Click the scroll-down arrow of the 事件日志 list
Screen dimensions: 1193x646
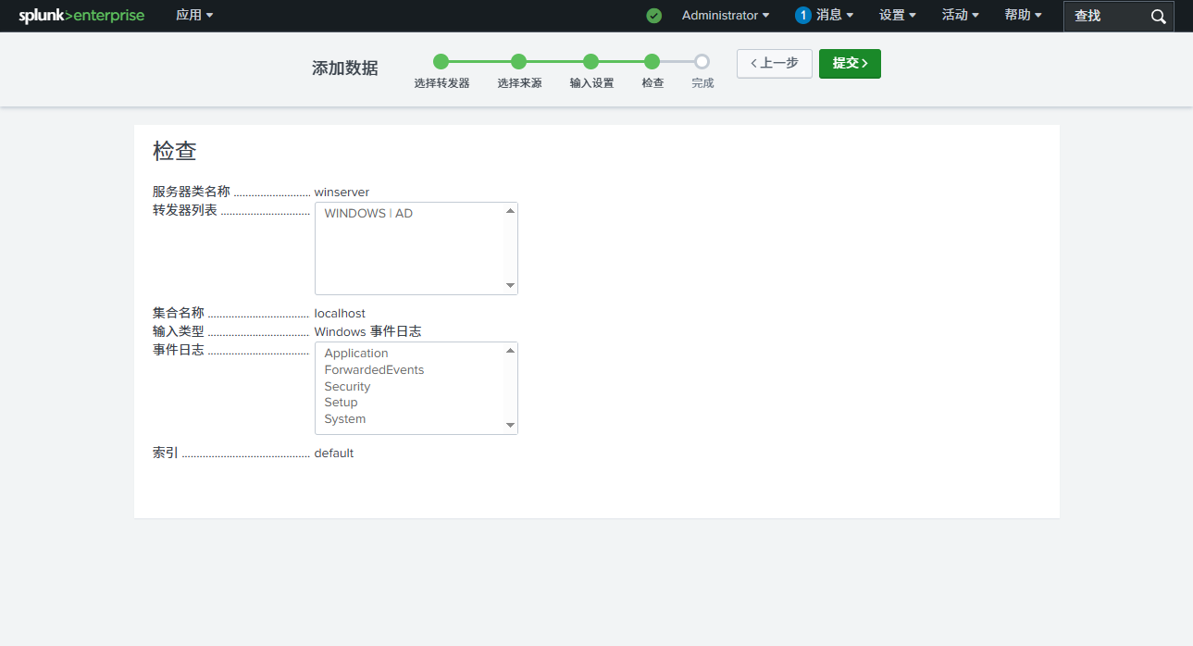(510, 425)
